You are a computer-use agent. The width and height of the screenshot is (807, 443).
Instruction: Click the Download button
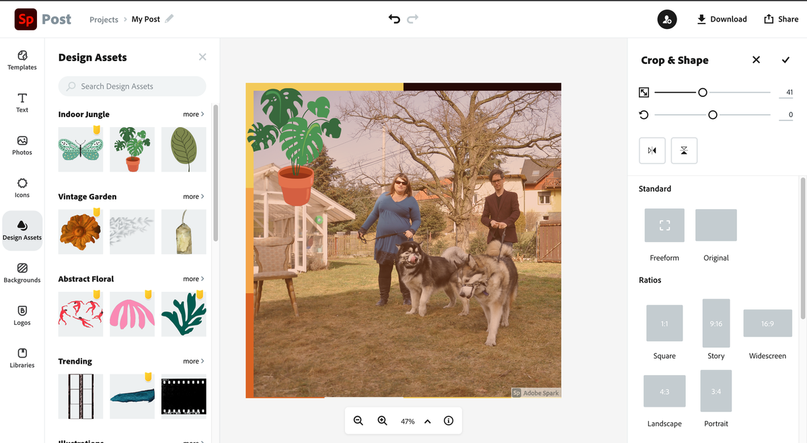tap(722, 19)
